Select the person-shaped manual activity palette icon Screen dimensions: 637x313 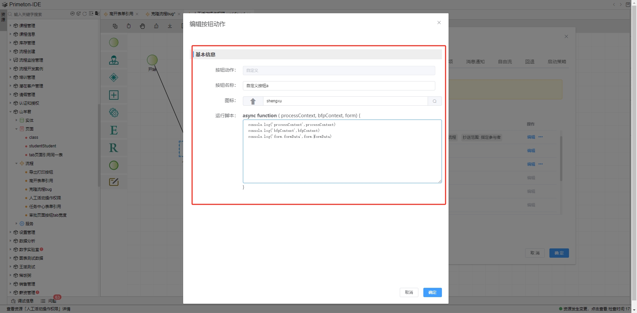tap(114, 60)
